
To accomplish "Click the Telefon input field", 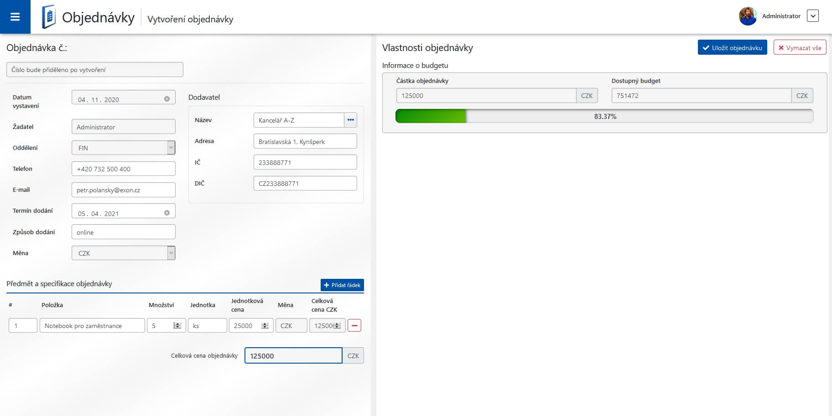I will (x=124, y=169).
